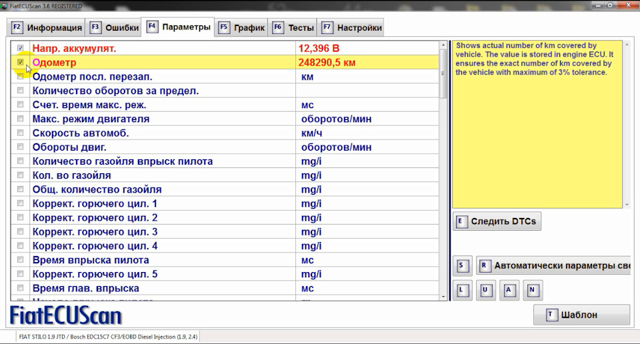The width and height of the screenshot is (640, 344).
Task: Click the 248290,5 км odometer value
Action: [327, 63]
